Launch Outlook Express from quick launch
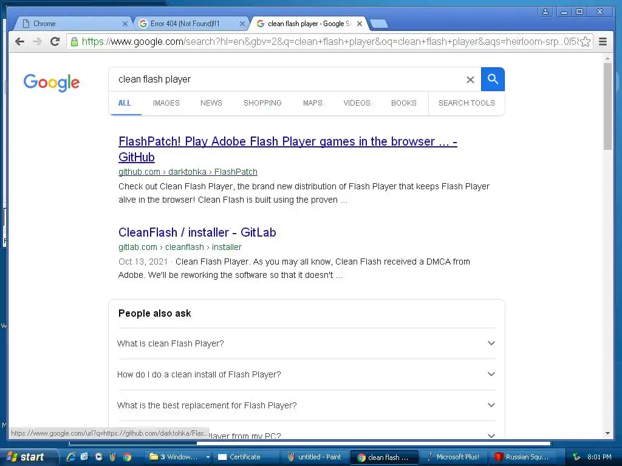This screenshot has height=466, width=622. (84, 457)
